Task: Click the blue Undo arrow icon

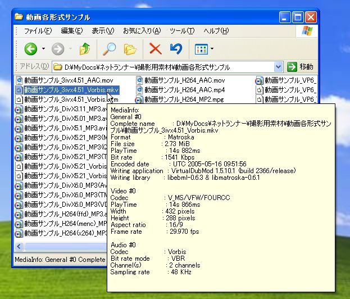Action: click(176, 49)
